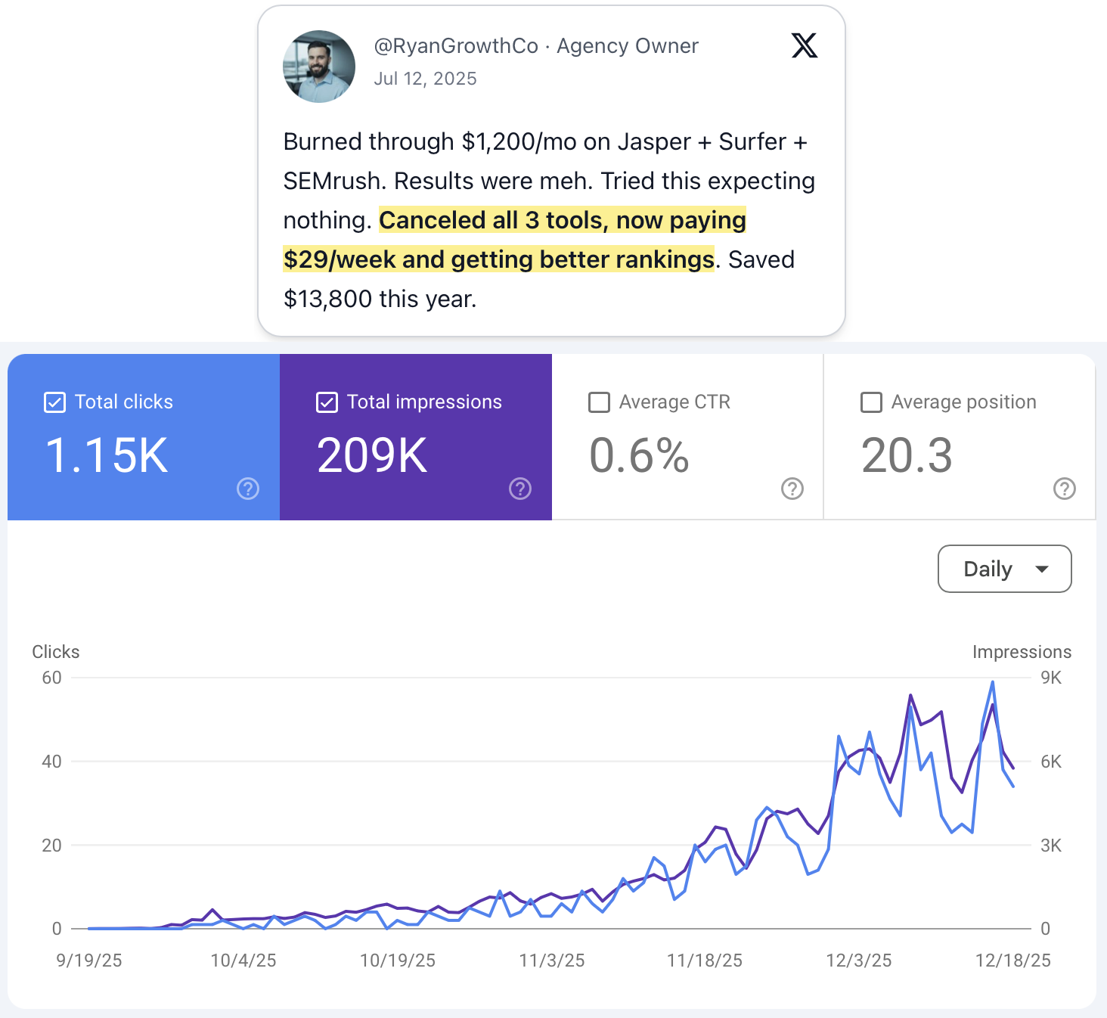Click the @RyanGrowthCo handle text
1107x1018 pixels.
456,46
